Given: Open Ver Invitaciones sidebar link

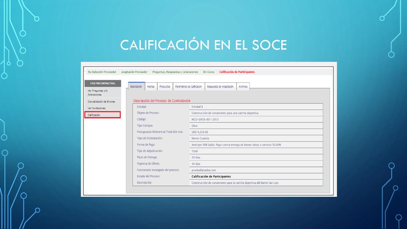Looking at the screenshot, I should [97, 108].
